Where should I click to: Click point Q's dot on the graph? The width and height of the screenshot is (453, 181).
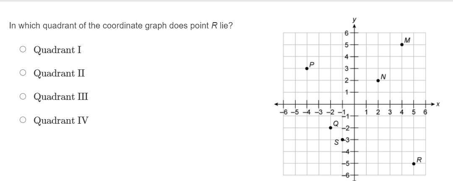(331, 127)
